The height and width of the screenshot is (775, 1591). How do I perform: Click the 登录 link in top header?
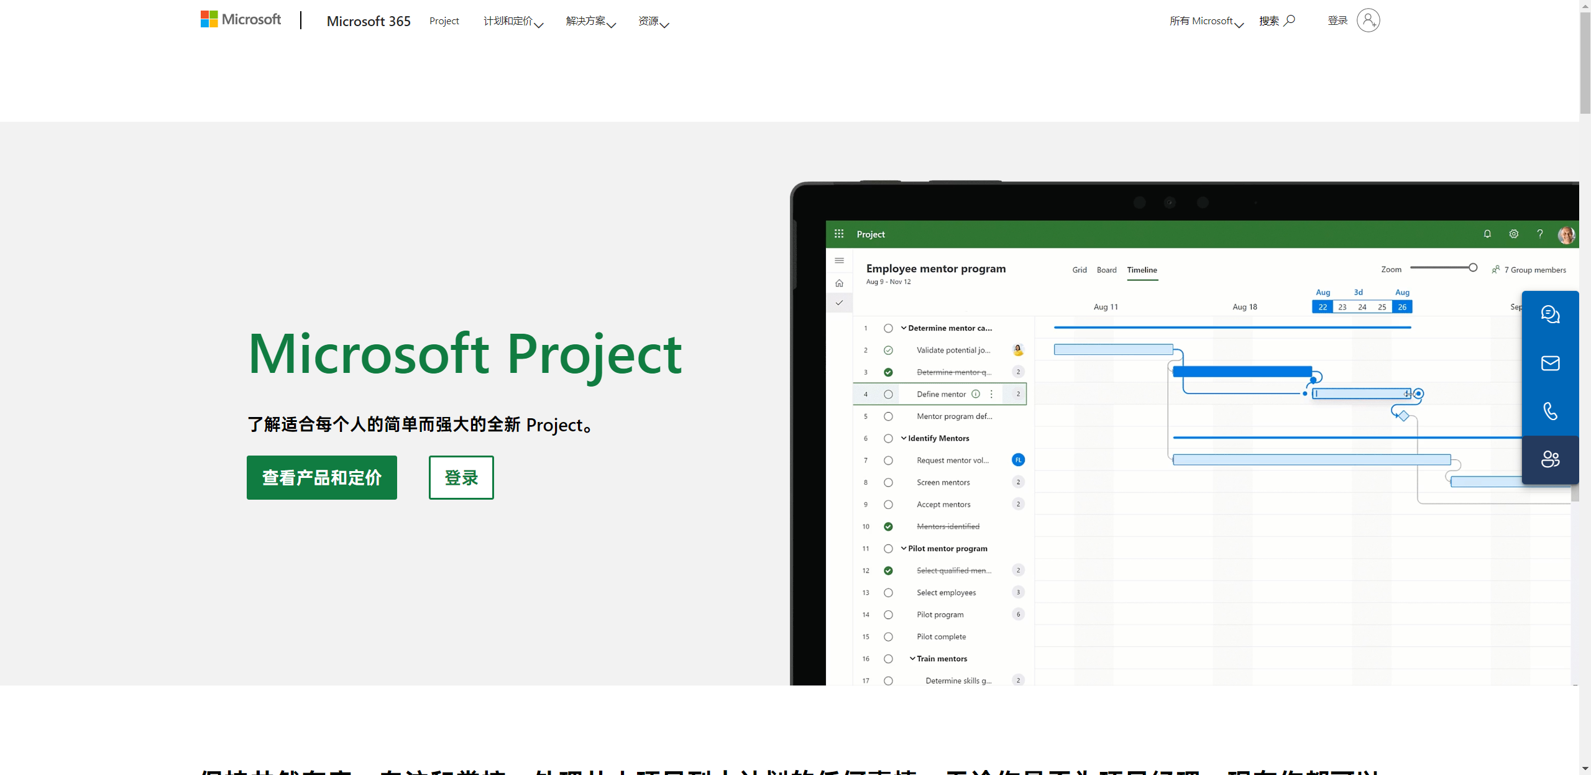(1337, 21)
